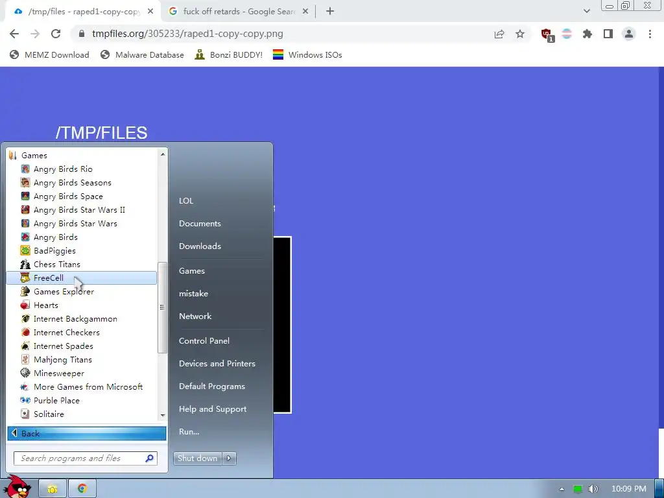
Task: Open Solitaire icon
Action: pyautogui.click(x=25, y=414)
